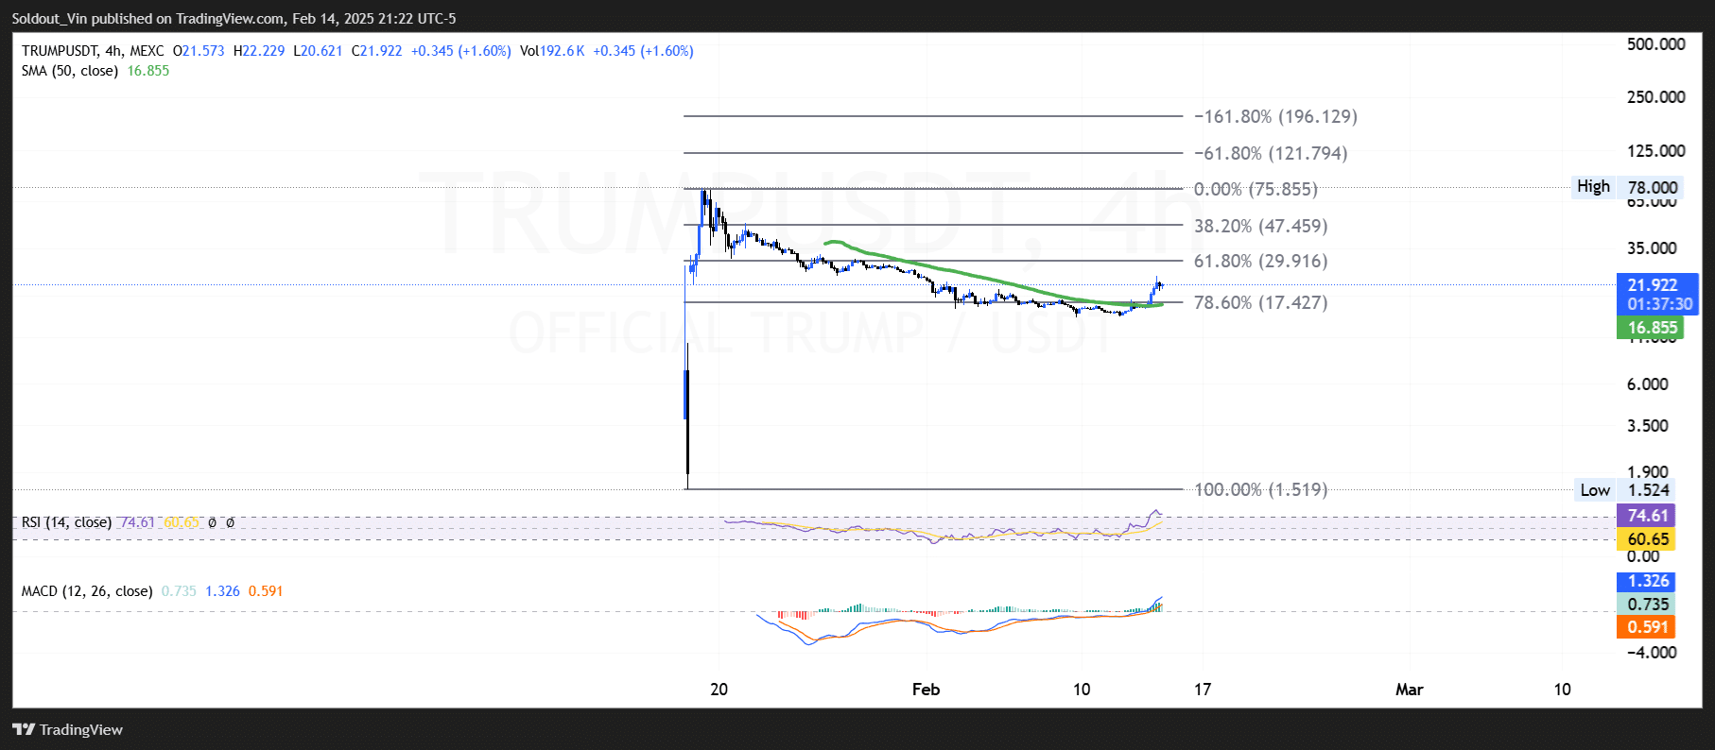Click the 3.500 price axis label
This screenshot has width=1715, height=750.
click(1648, 426)
